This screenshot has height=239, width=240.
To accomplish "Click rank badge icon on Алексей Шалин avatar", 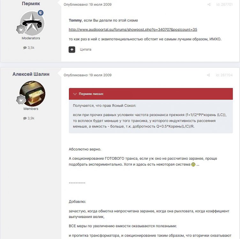I will point(21,100).
